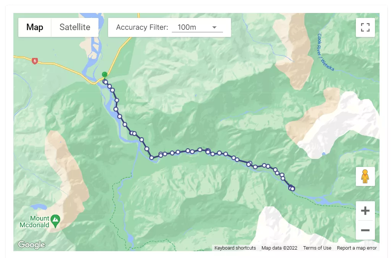Image resolution: width=391 pixels, height=258 pixels.
Task: Click the Google logo on the map
Action: click(x=31, y=245)
